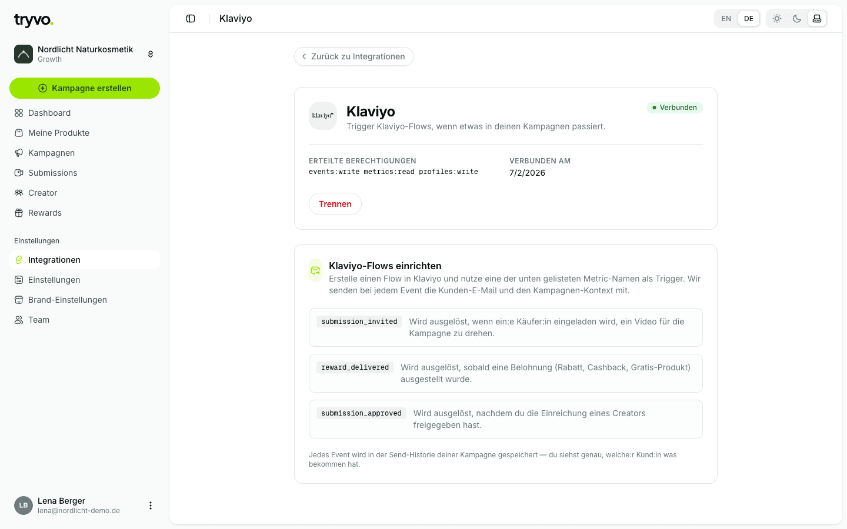The image size is (847, 529).
Task: Click the LB user avatar
Action: tap(24, 505)
